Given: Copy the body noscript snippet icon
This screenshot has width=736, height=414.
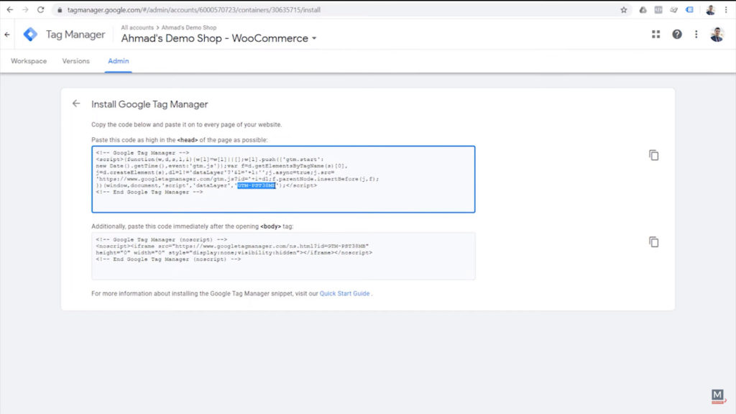Looking at the screenshot, I should coord(653,242).
